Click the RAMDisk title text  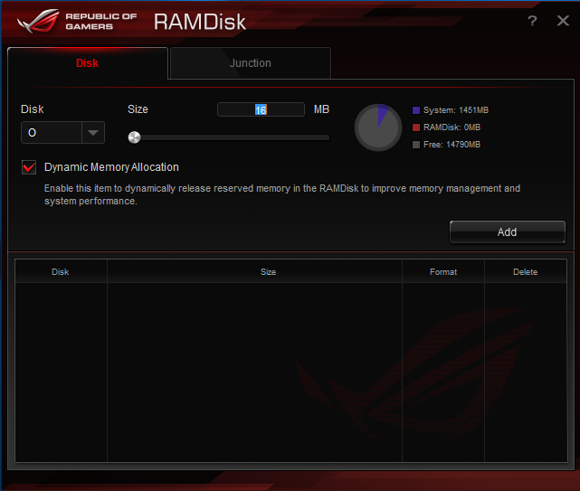[200, 22]
